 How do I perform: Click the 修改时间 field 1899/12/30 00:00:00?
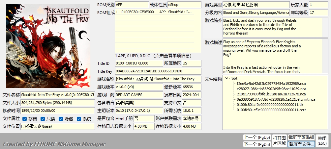tap(58, 111)
